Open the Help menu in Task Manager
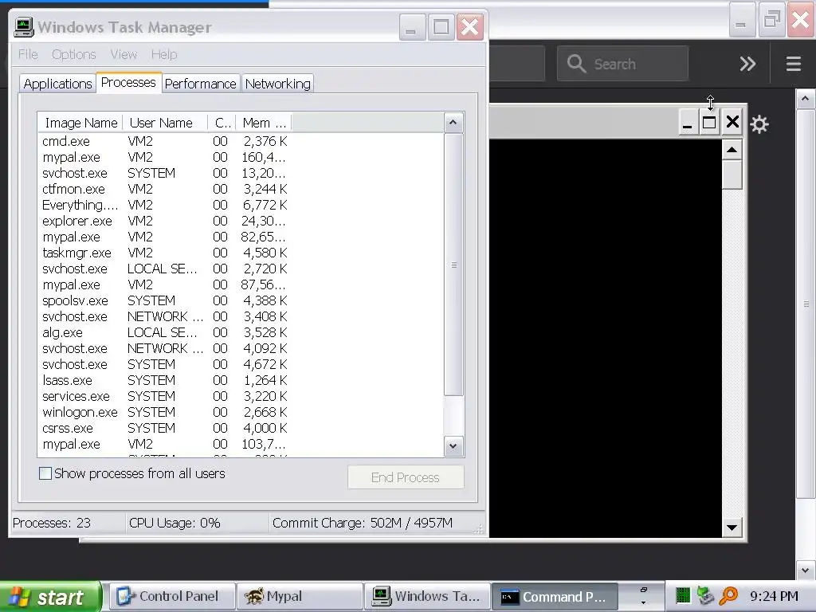The height and width of the screenshot is (612, 816). coord(164,54)
